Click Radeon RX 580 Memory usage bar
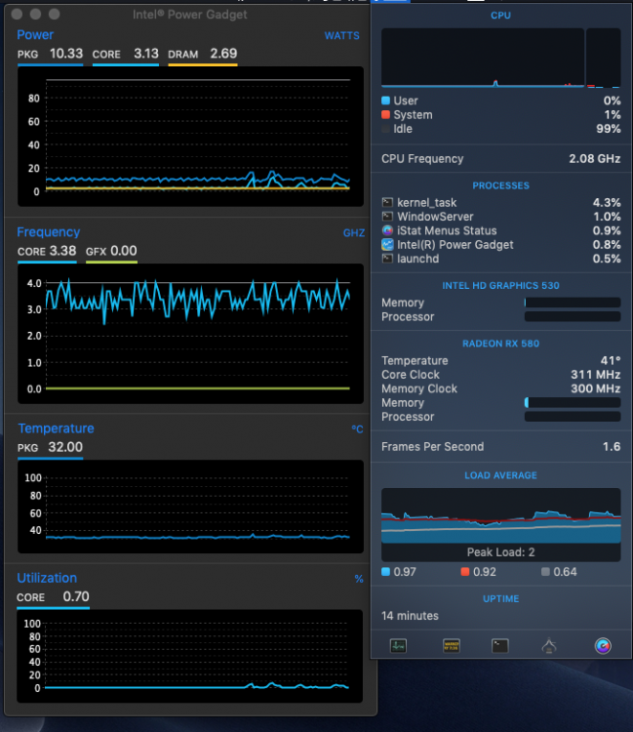The width and height of the screenshot is (633, 732). 573,402
